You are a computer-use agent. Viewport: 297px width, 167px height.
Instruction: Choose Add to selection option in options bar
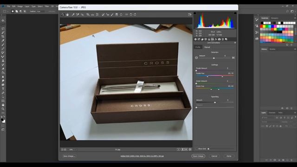pos(17,11)
